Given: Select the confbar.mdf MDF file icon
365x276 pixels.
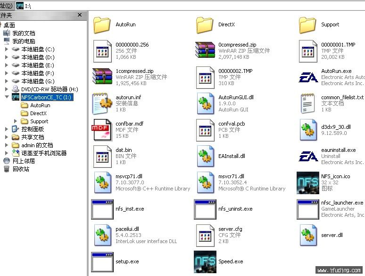Looking at the screenshot, I should pos(102,129).
